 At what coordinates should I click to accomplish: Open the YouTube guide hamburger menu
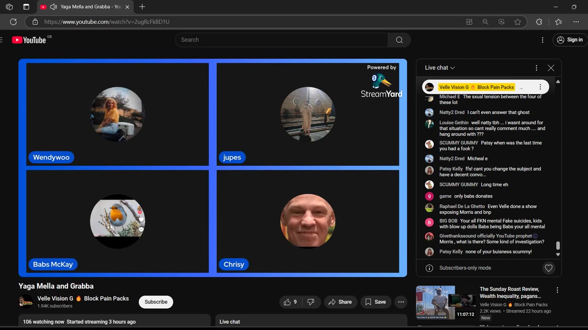coord(1,40)
